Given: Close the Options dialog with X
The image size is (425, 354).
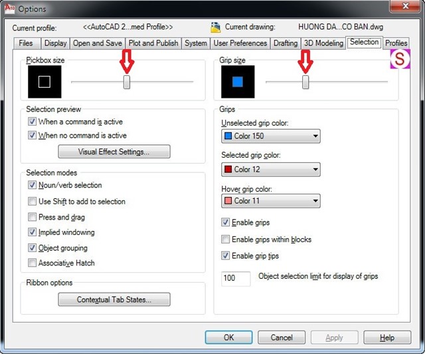Looking at the screenshot, I should pos(405,6).
